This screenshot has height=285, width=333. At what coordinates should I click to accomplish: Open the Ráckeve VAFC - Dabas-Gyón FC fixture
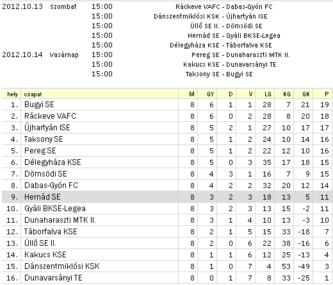224,7
